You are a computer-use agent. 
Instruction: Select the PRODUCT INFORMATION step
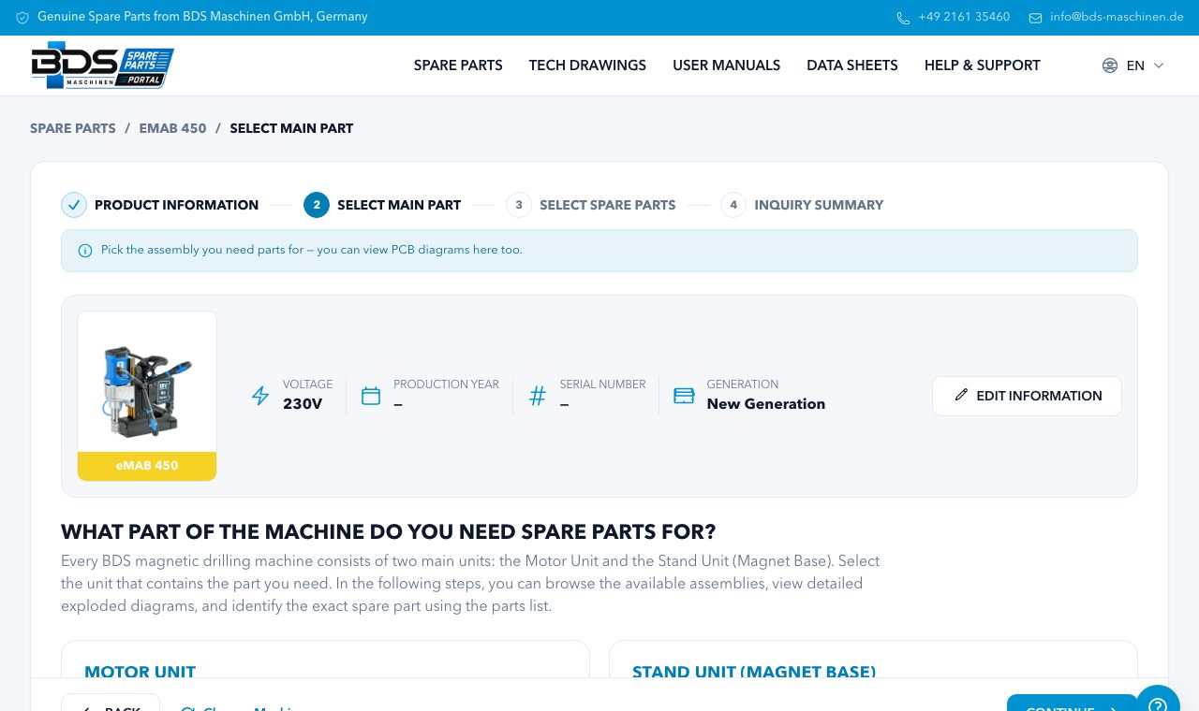coord(176,205)
